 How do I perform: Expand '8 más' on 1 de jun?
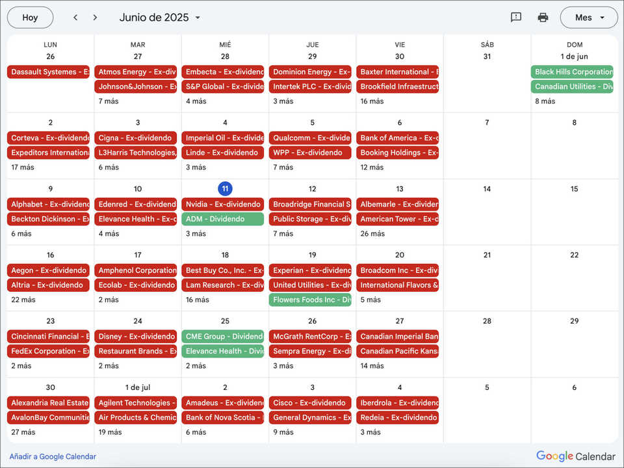[545, 101]
